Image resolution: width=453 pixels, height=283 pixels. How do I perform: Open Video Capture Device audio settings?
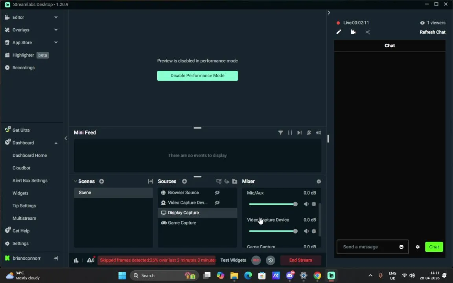coord(314,231)
